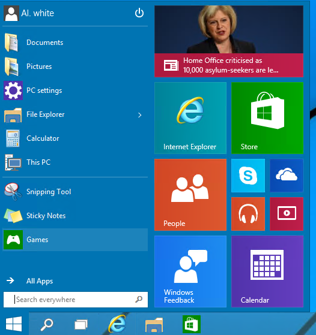Click the File Explorer icon in start list

pos(13,115)
